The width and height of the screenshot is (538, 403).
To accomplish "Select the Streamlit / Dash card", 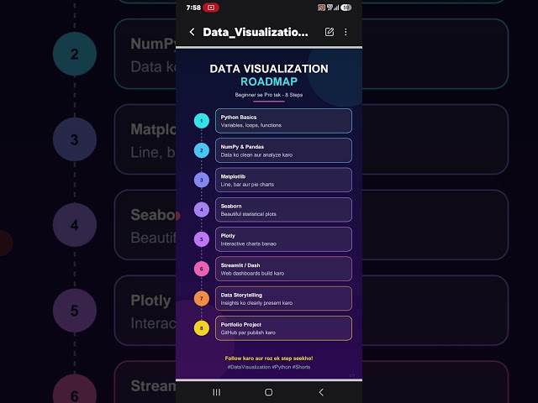I will (x=283, y=269).
